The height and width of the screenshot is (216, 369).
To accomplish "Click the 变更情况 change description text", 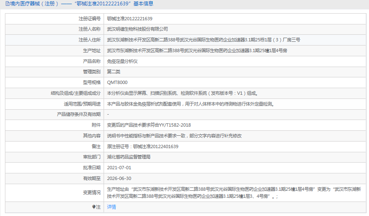I will coord(234,193).
